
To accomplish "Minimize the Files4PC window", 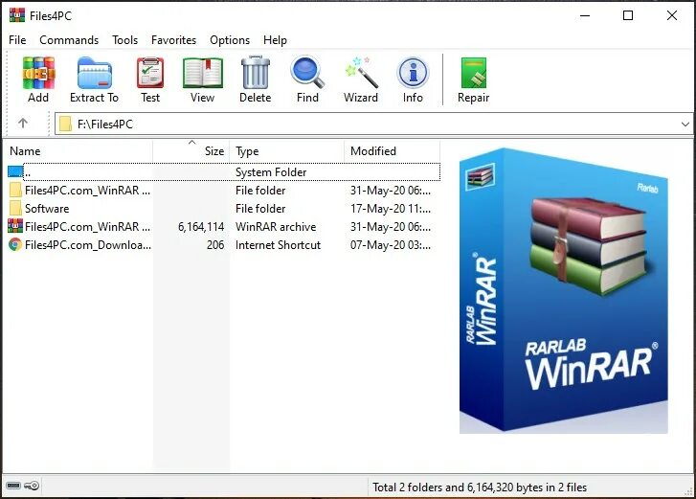I will click(x=585, y=15).
